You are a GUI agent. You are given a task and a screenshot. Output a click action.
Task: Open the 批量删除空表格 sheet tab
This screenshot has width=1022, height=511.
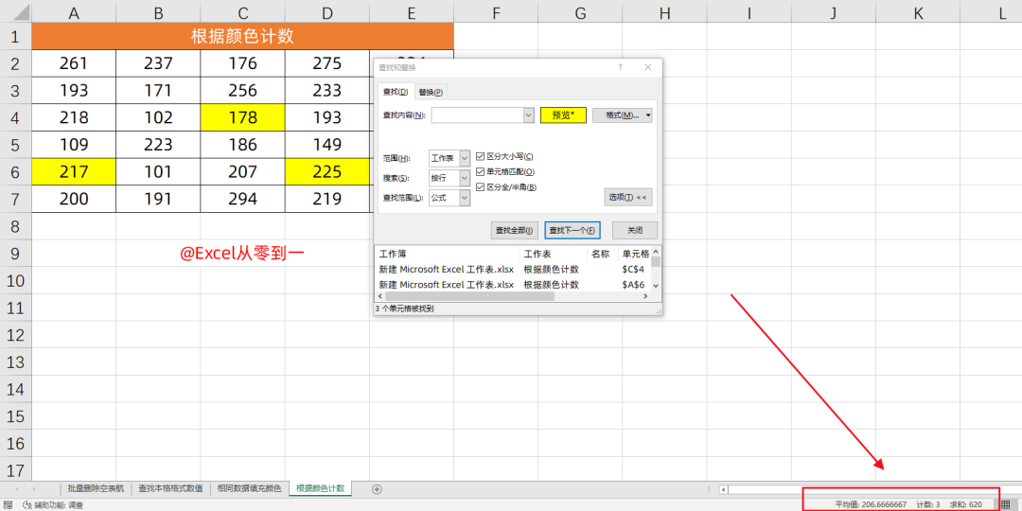96,489
